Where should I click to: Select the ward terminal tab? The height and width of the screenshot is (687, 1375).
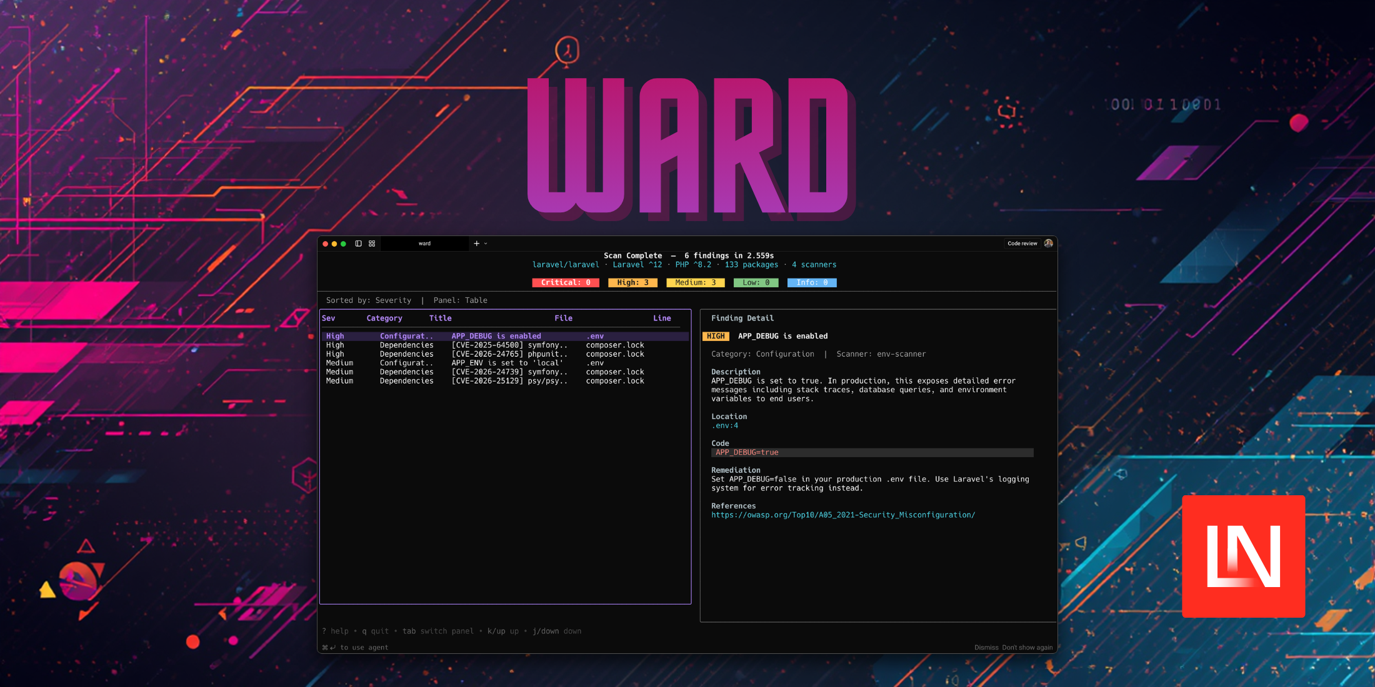coord(424,244)
